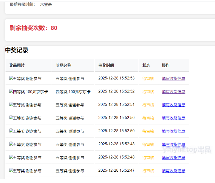Click the 最后登录时间 label

(x=22, y=5)
